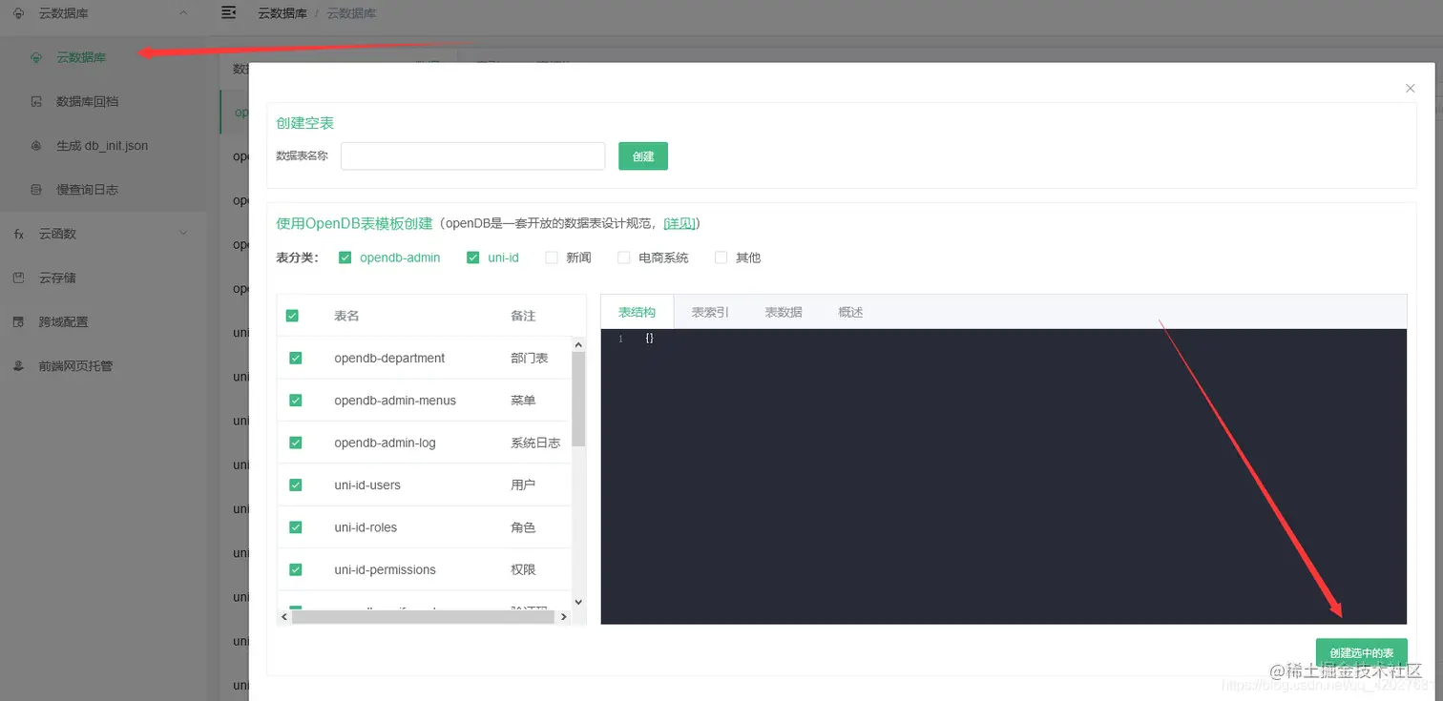The width and height of the screenshot is (1443, 701).
Task: Click the hamburger menu icon at top
Action: pos(227,13)
